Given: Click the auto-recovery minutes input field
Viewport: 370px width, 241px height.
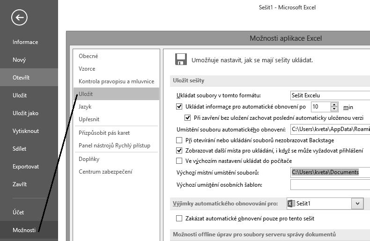Looking at the screenshot, I should click(x=321, y=107).
